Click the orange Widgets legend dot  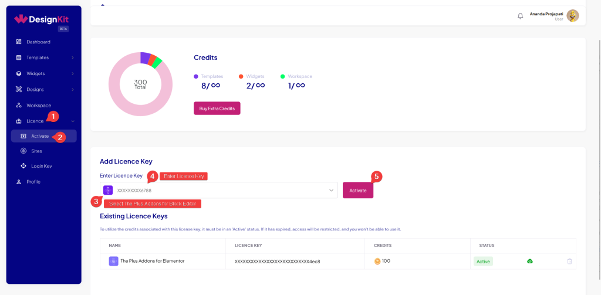(x=241, y=76)
